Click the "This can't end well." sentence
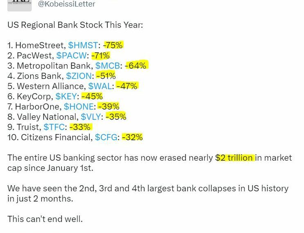This screenshot has width=304, height=233. (45, 219)
